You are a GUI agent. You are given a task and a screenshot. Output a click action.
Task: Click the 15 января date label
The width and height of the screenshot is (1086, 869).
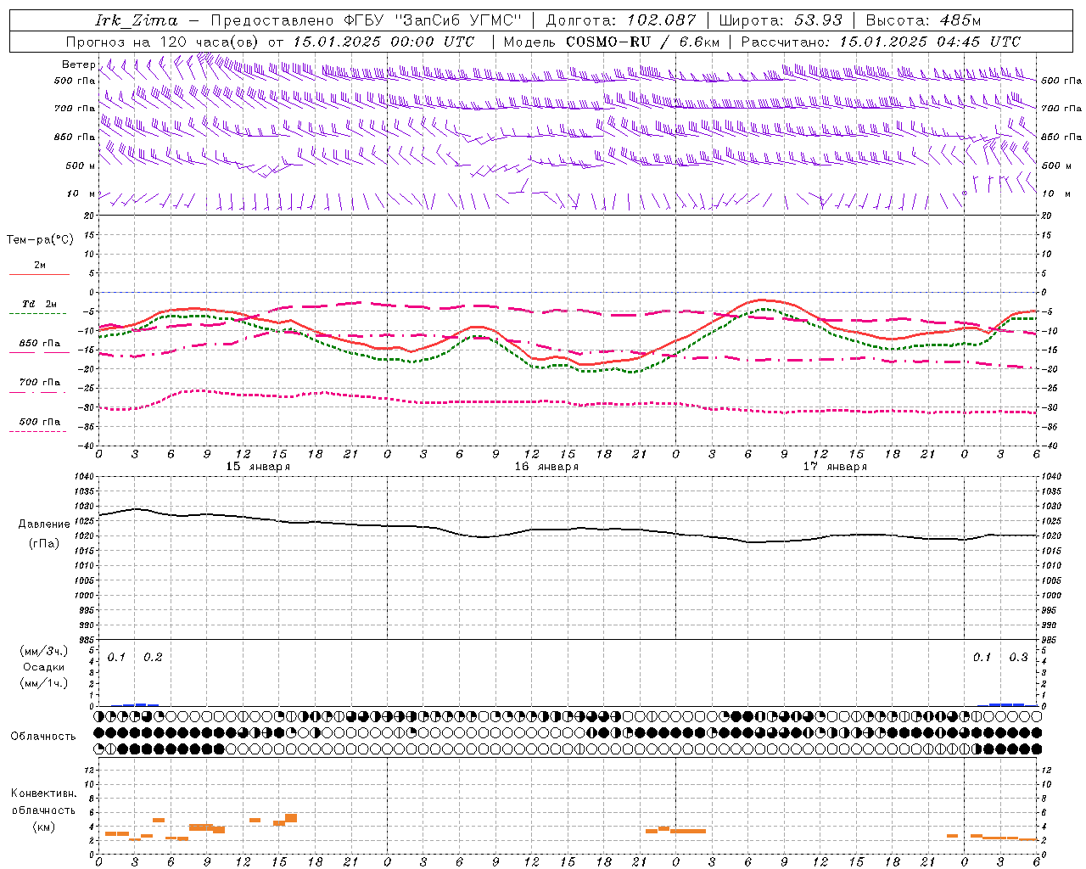pos(259,467)
